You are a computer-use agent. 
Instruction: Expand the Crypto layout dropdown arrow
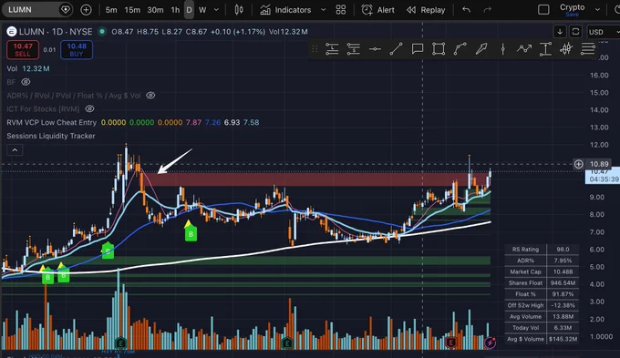(x=597, y=10)
